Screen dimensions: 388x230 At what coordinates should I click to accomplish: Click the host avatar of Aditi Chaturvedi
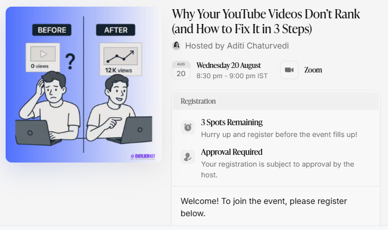pyautogui.click(x=176, y=45)
